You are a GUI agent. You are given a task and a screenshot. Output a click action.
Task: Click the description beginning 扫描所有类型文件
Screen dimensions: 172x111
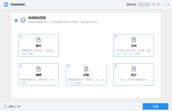[x=62, y=22]
